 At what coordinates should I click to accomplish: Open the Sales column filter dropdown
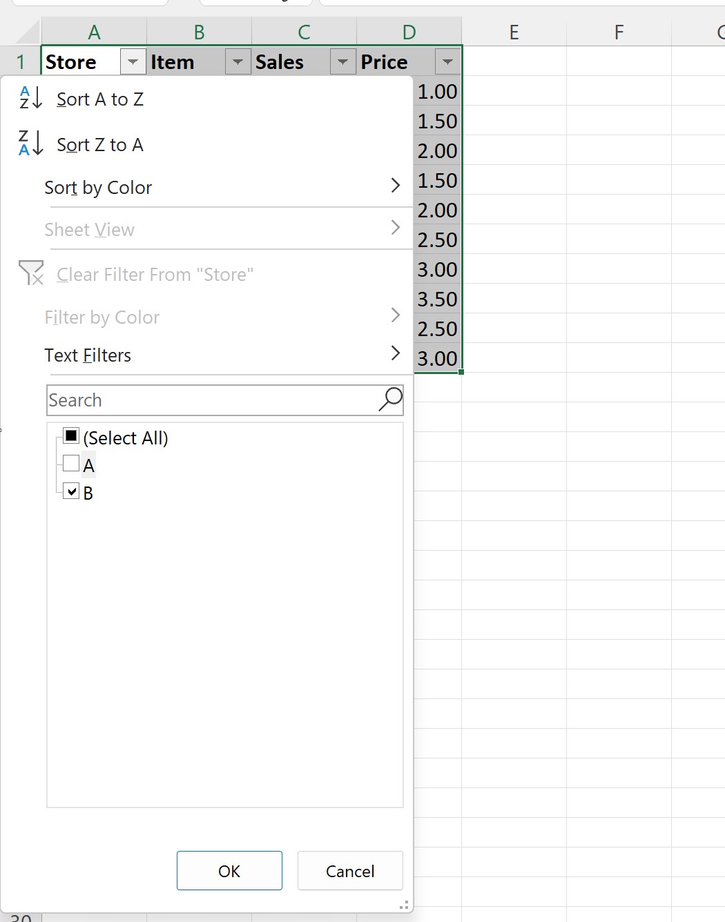(x=342, y=62)
